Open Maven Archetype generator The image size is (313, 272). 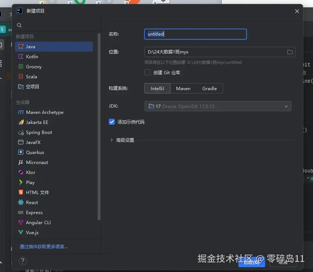[54, 112]
